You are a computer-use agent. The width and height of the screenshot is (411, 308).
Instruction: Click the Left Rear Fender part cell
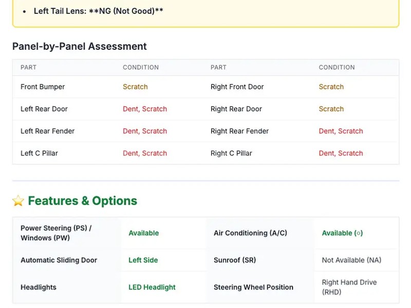pyautogui.click(x=47, y=131)
